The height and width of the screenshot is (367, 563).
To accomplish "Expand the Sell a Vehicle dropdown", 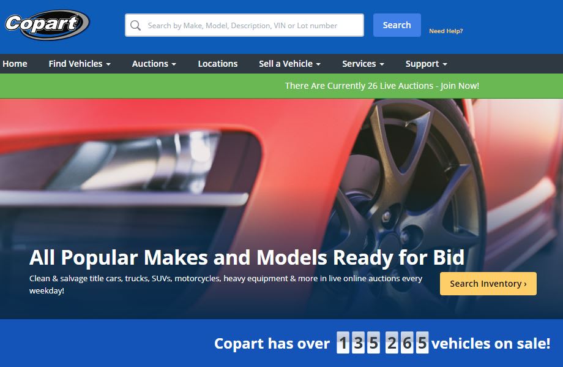I will tap(289, 64).
